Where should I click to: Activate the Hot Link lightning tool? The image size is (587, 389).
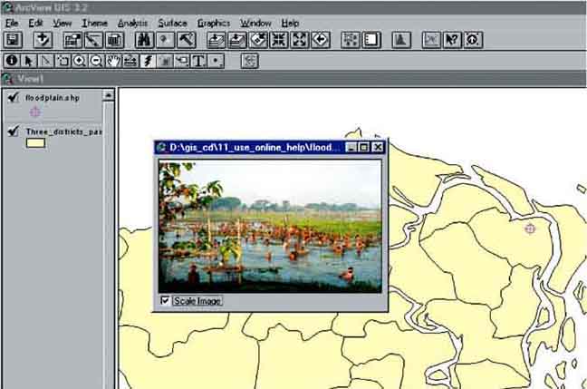click(148, 61)
